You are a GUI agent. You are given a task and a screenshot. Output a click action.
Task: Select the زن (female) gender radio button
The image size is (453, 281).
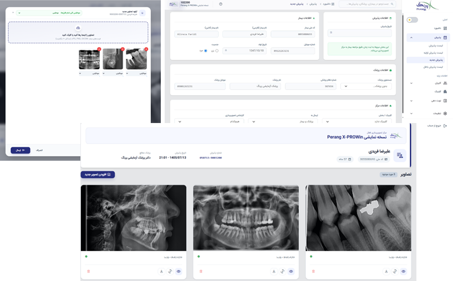217,51
